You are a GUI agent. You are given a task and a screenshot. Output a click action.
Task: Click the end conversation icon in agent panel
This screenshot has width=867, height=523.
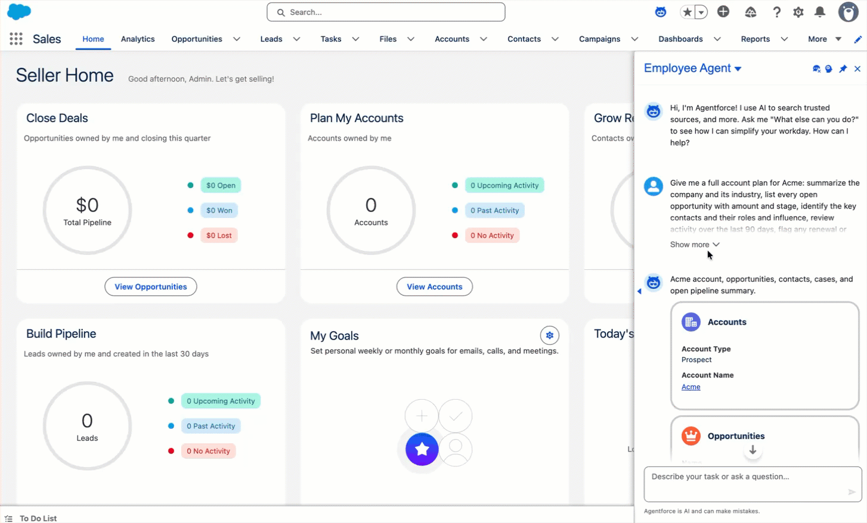pos(816,69)
